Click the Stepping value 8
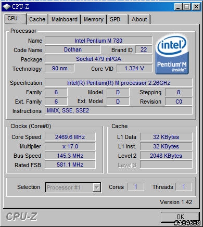Viewport: 203px width, 227px height. click(179, 92)
